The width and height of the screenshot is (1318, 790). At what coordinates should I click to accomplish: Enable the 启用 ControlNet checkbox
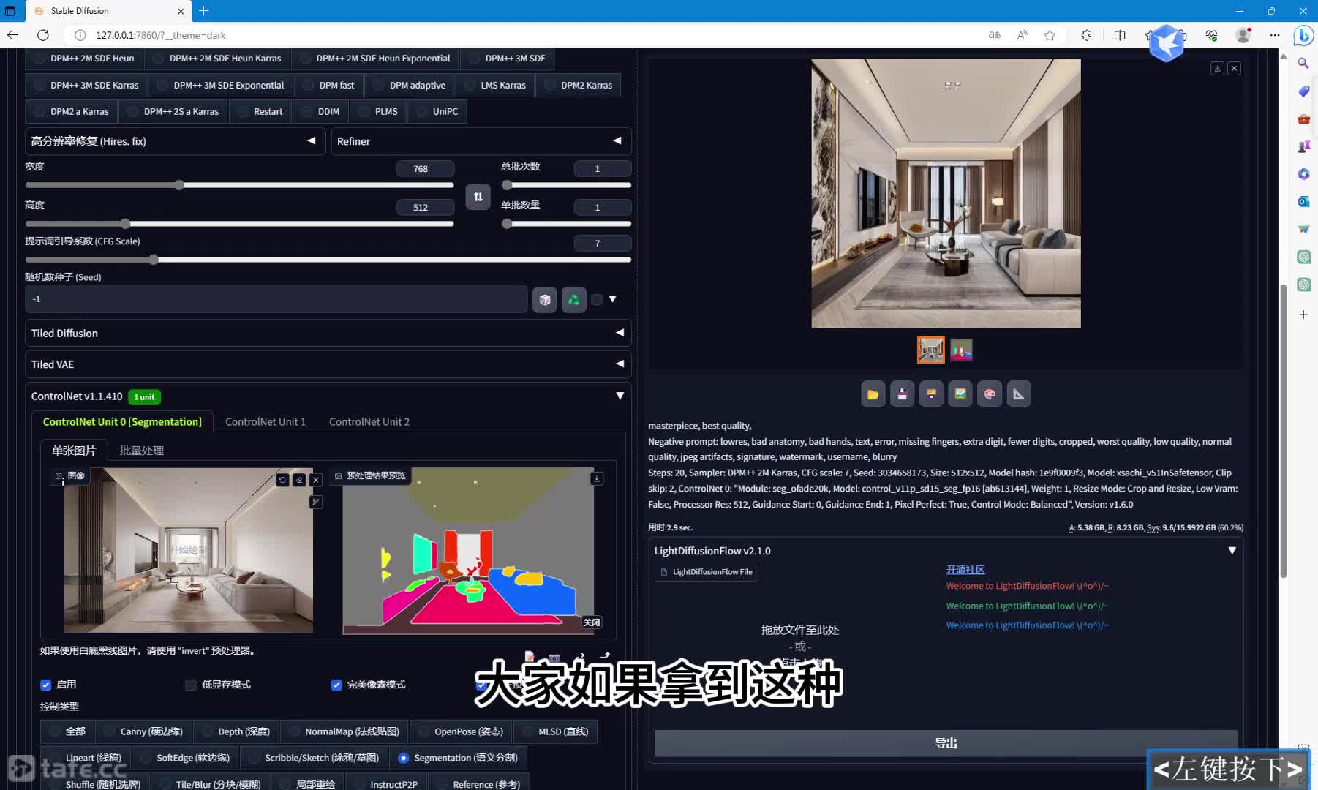pyautogui.click(x=46, y=685)
